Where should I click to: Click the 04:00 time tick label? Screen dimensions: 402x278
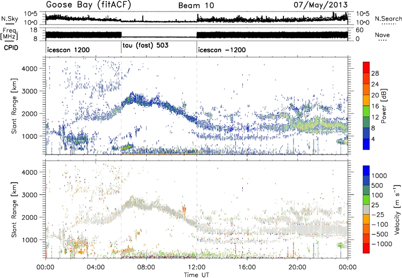pyautogui.click(x=96, y=267)
